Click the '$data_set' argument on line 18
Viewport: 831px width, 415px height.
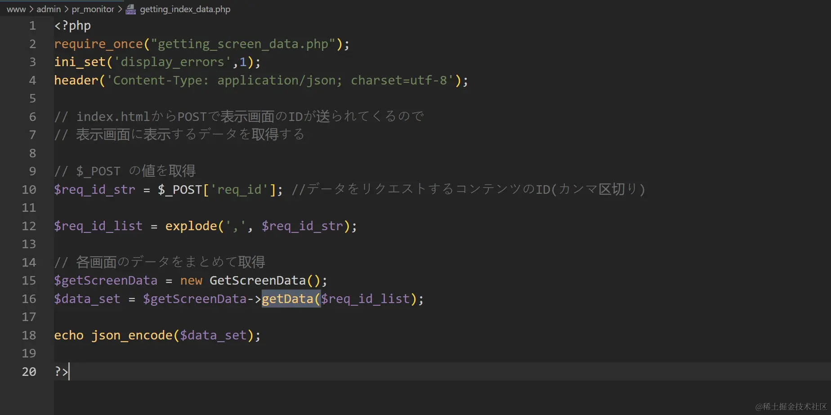pyautogui.click(x=213, y=335)
